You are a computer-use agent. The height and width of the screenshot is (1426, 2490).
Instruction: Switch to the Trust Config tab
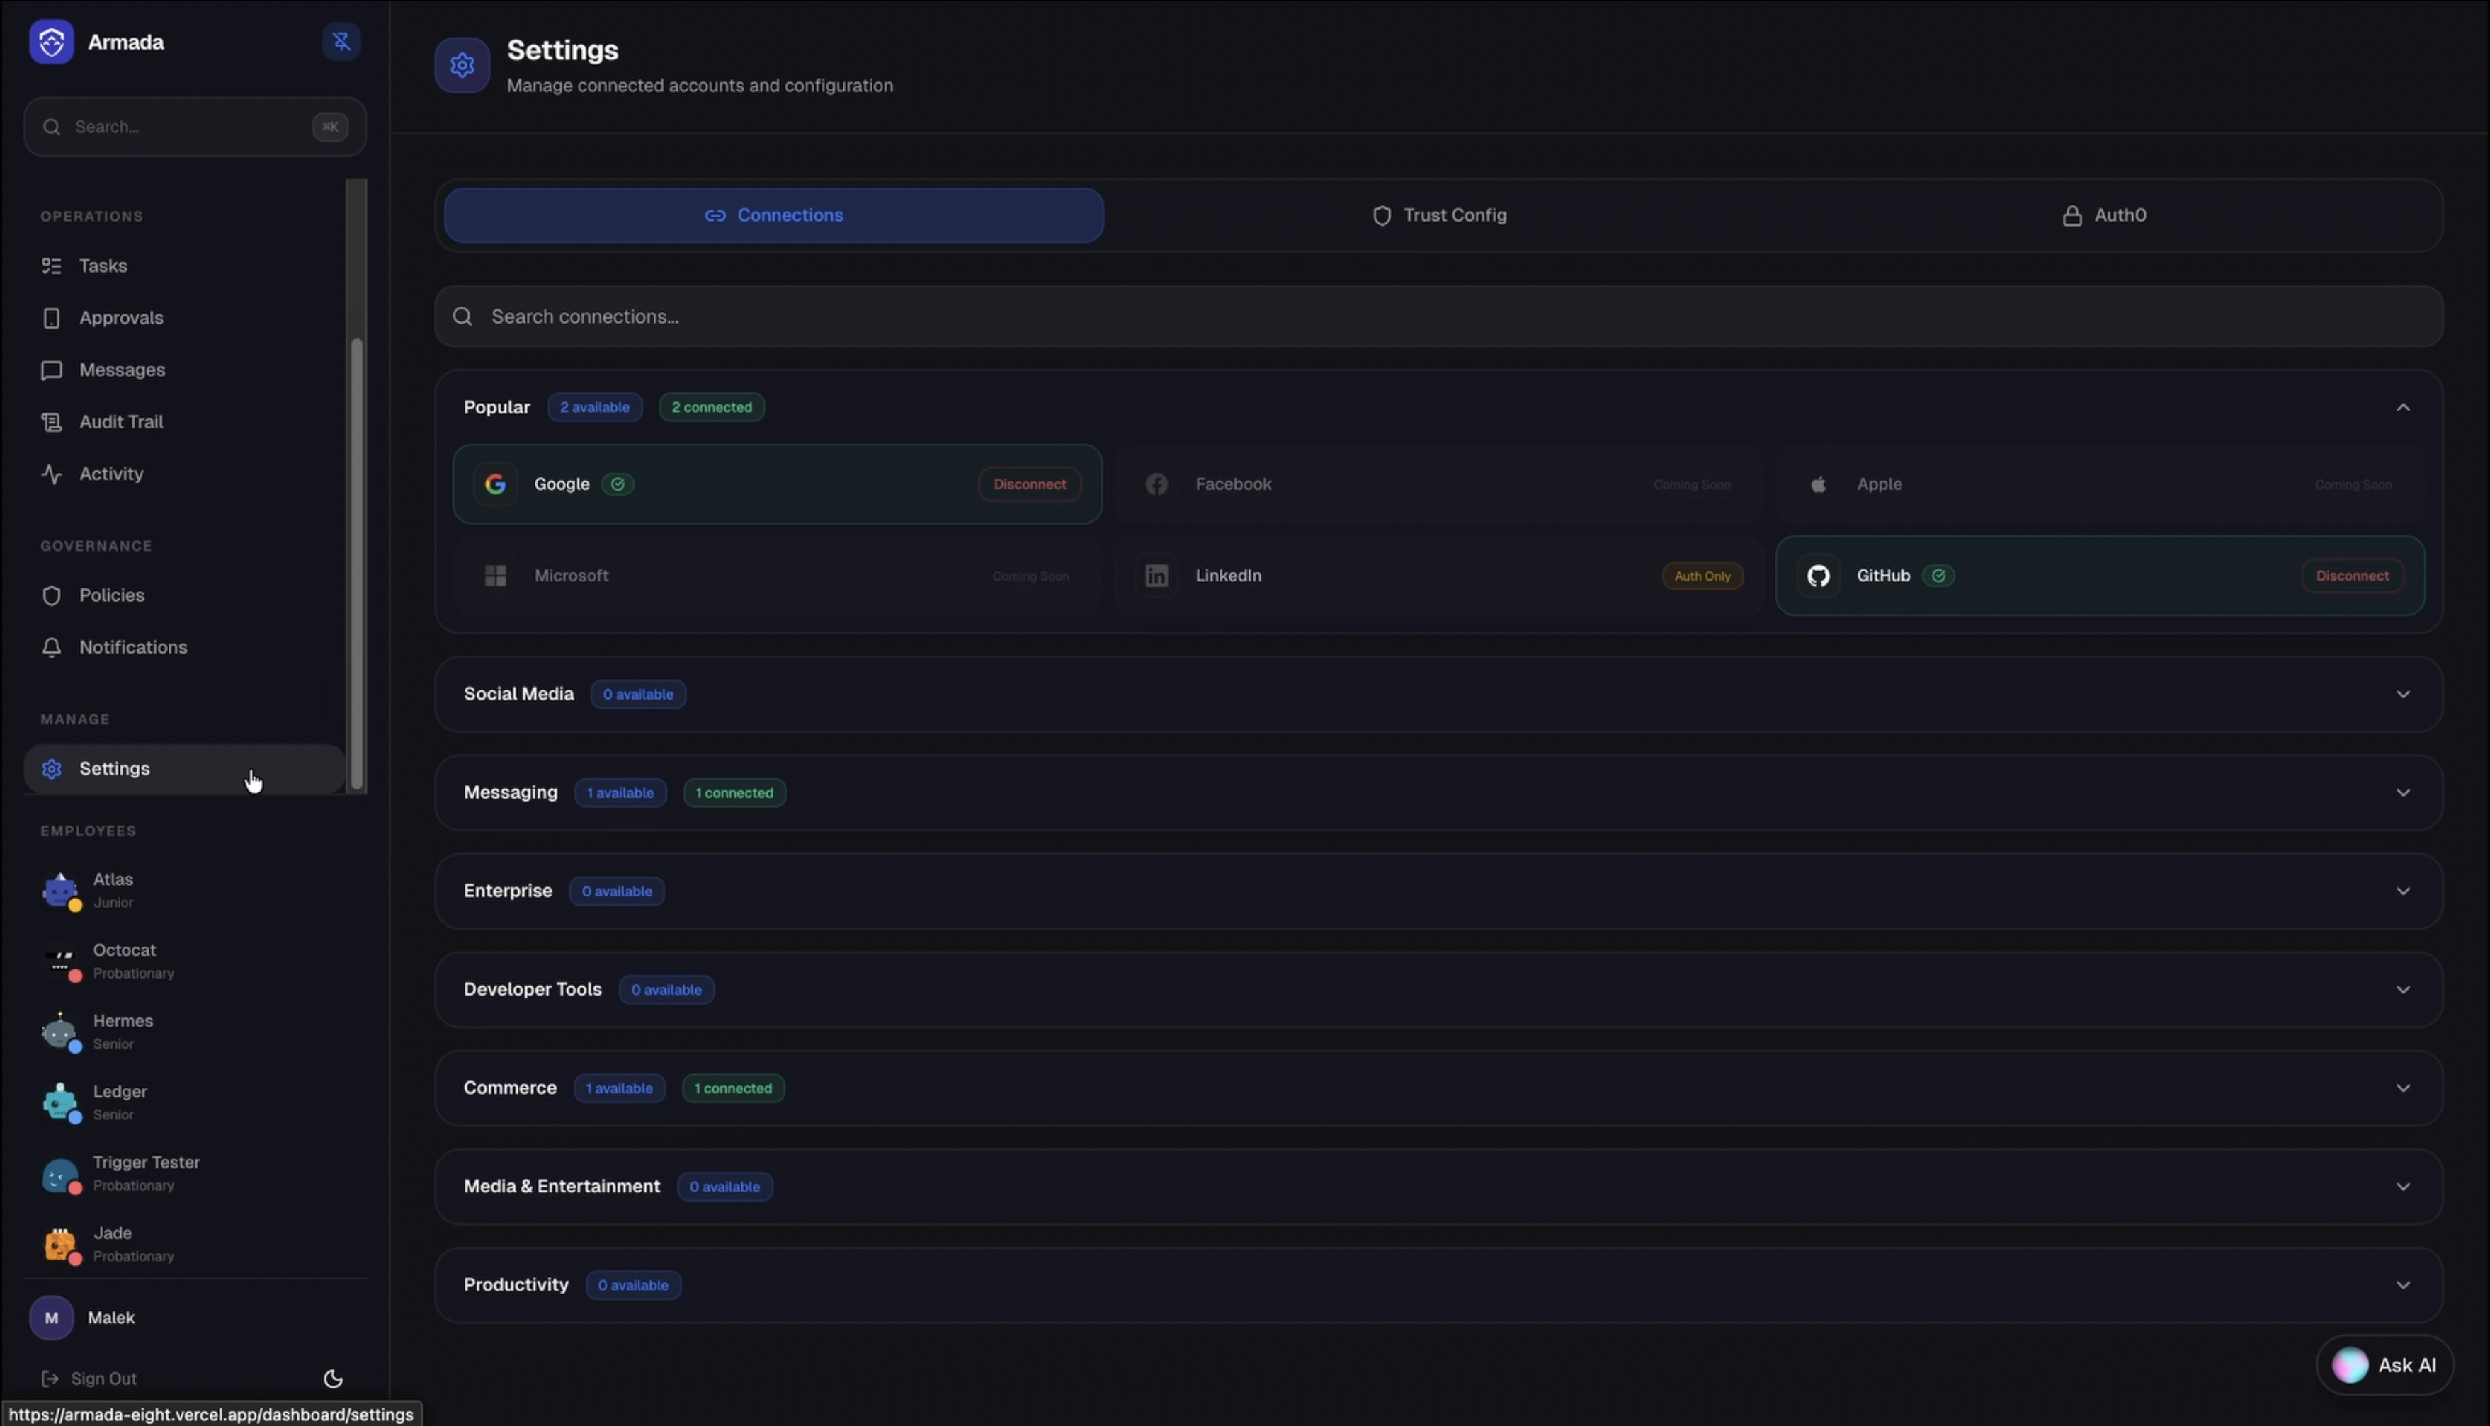[x=1439, y=215]
